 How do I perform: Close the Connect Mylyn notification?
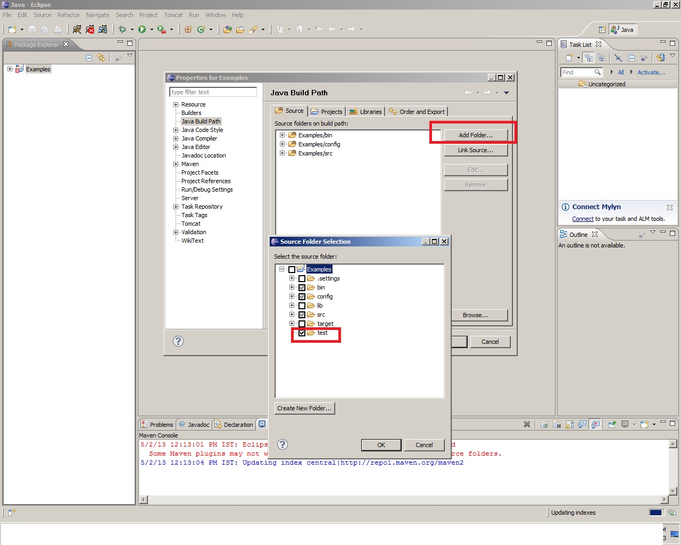670,208
